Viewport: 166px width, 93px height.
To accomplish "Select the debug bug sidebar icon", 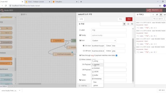I will [161, 14].
